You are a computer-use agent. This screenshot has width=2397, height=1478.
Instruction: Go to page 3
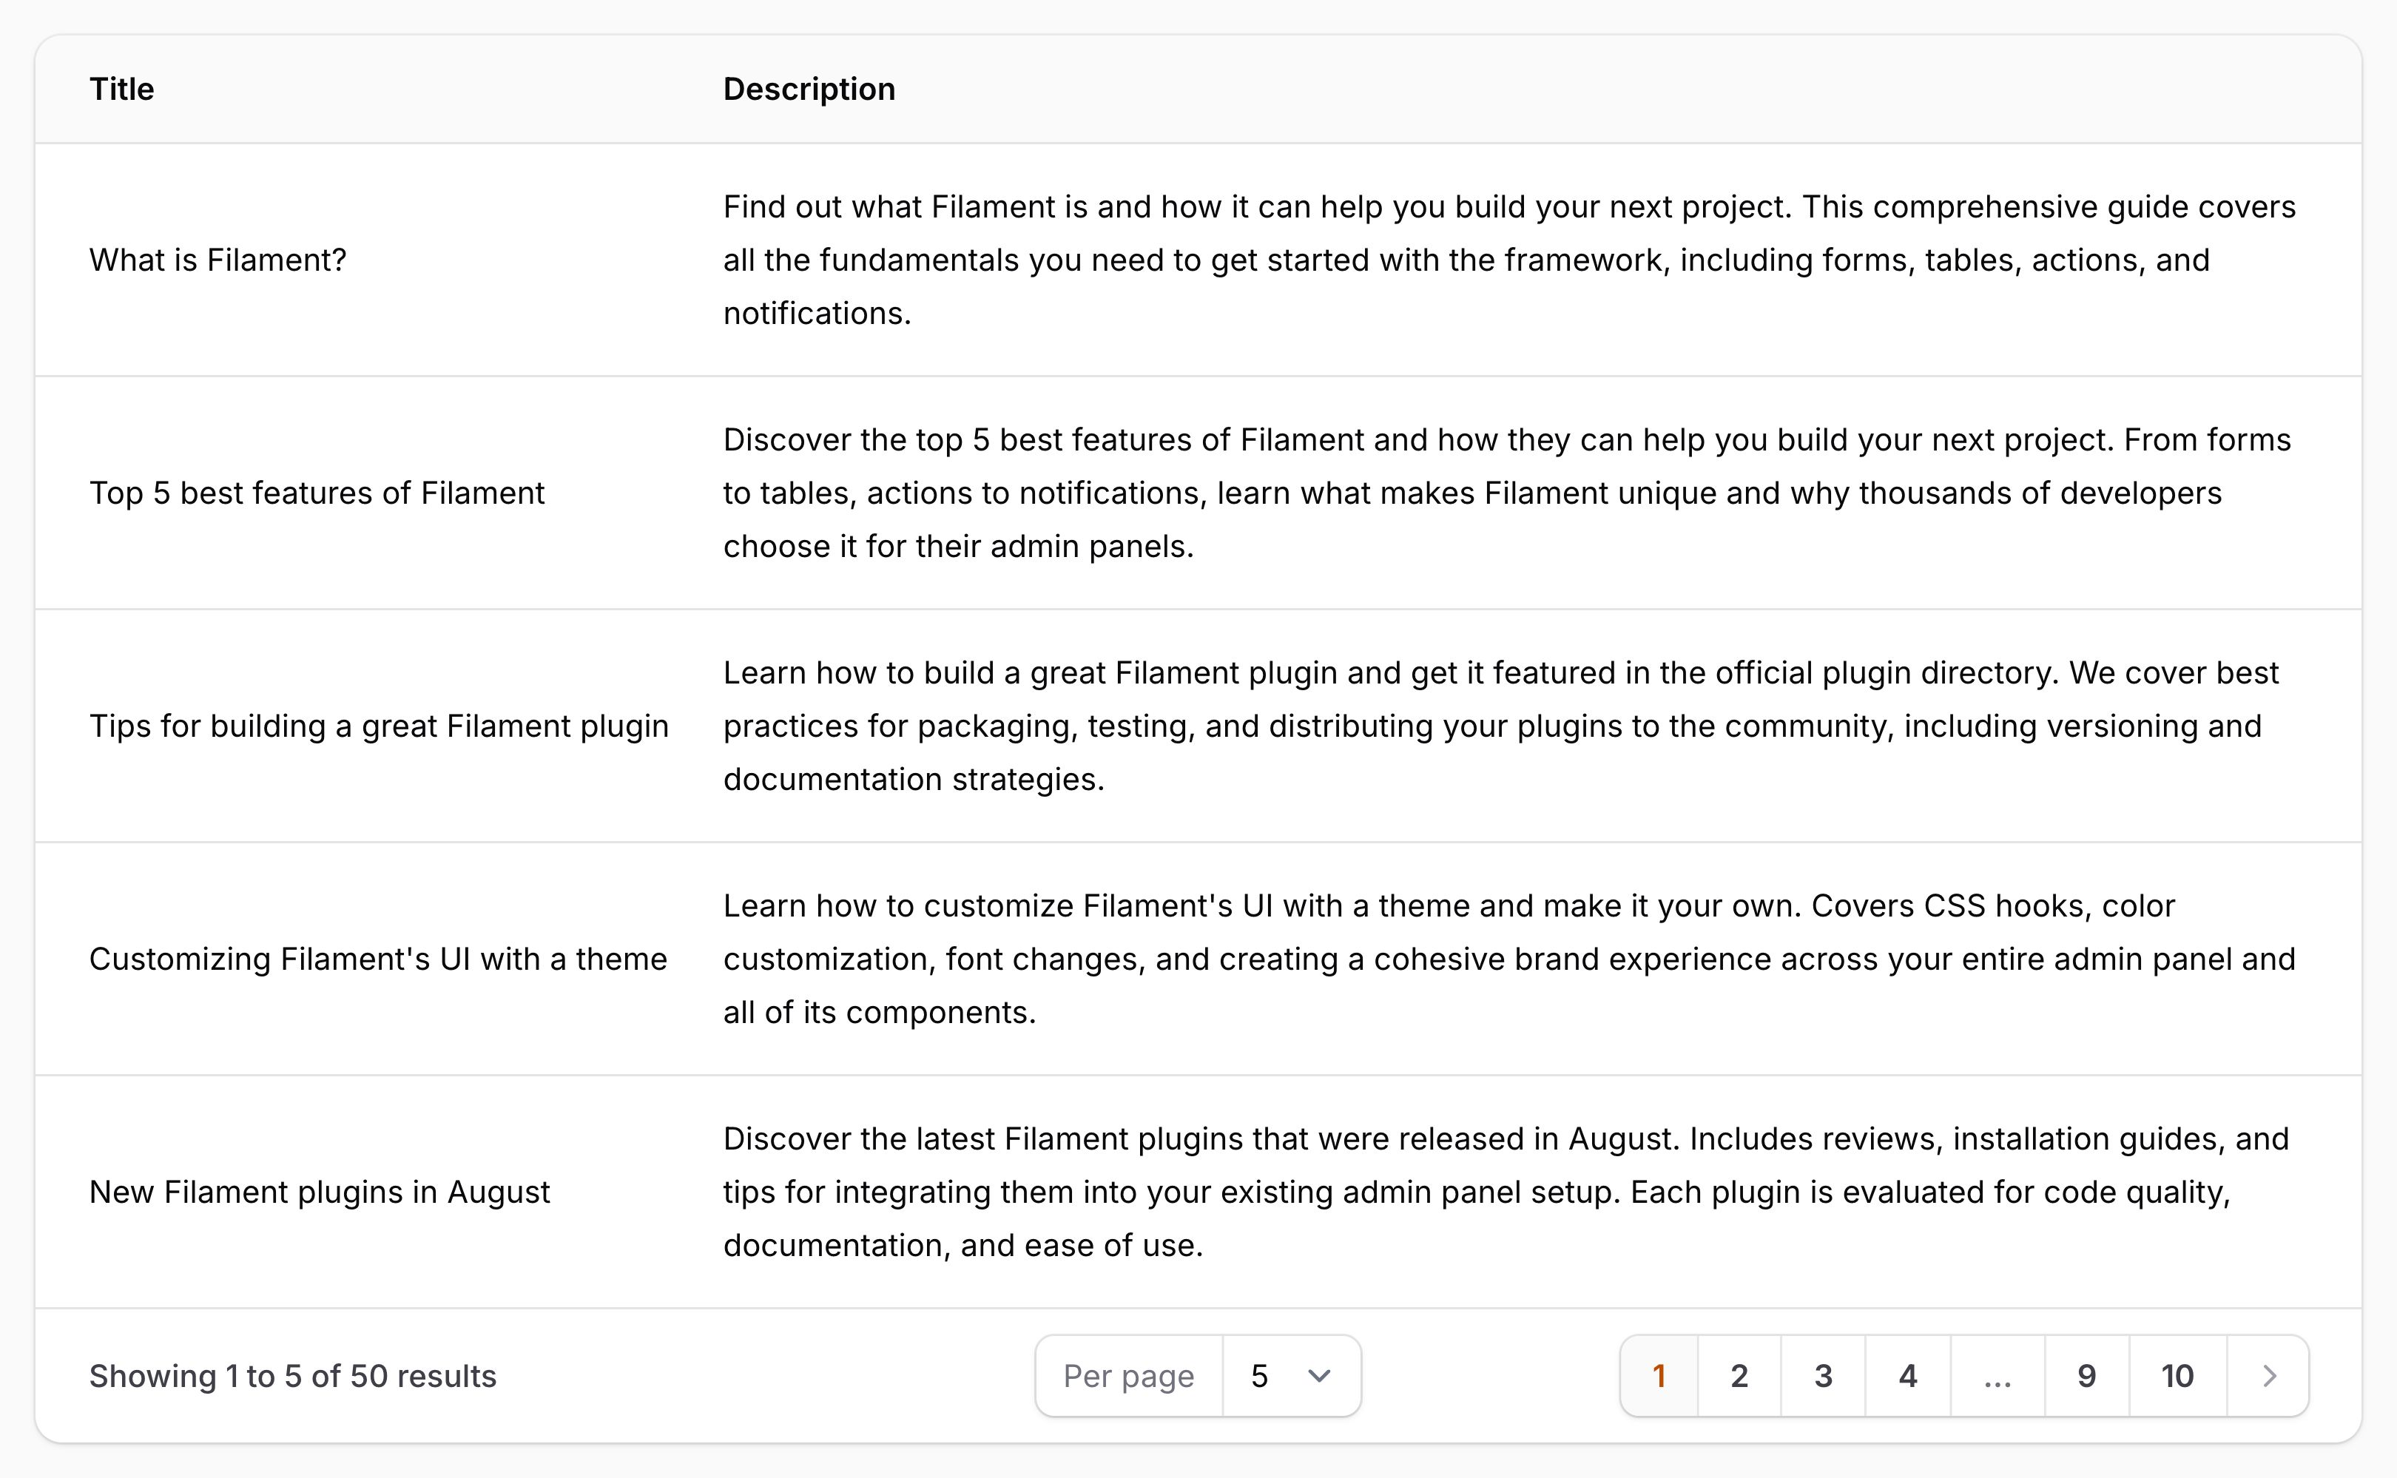pyautogui.click(x=1823, y=1377)
